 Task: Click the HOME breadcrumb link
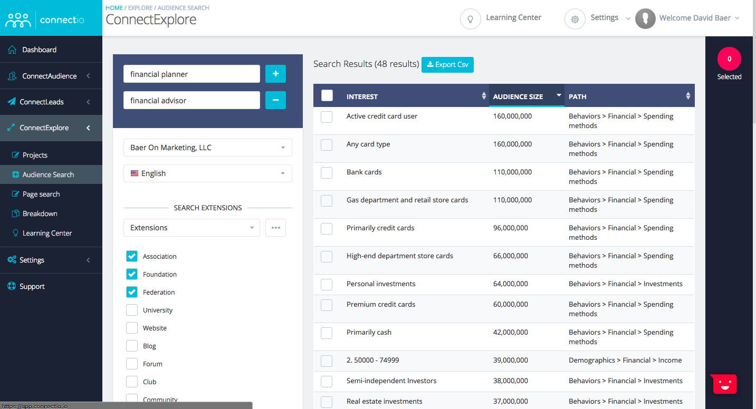point(114,8)
